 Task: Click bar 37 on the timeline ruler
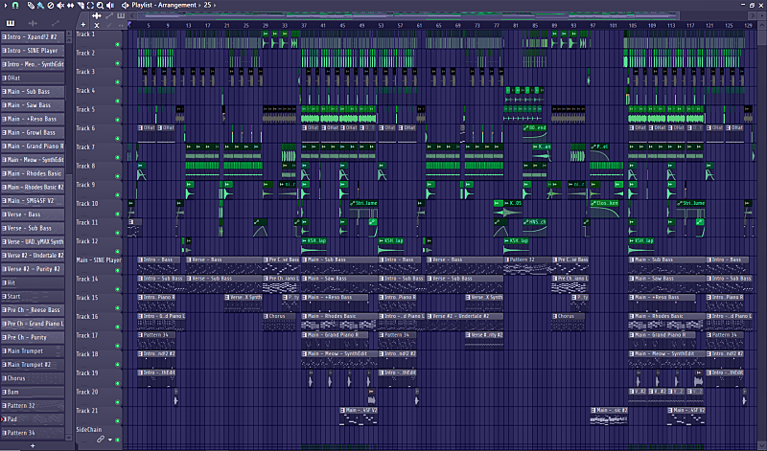[304, 25]
